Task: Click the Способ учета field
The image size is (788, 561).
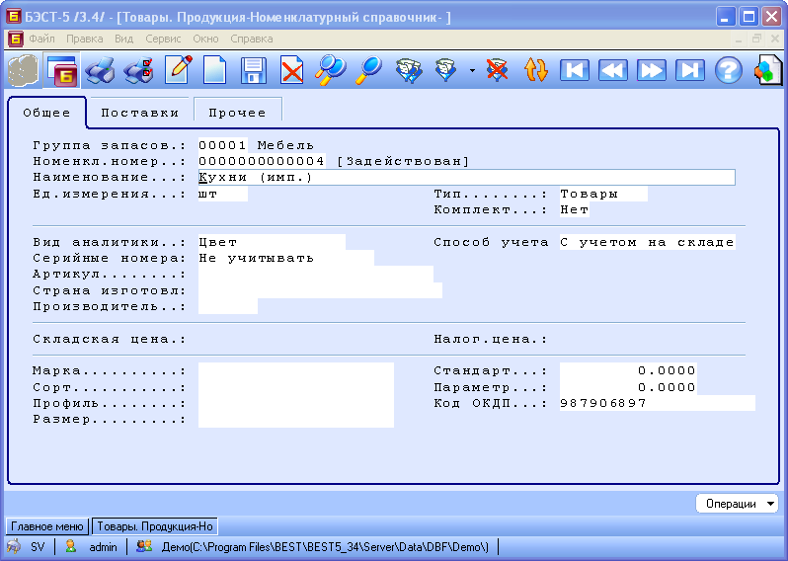Action: [x=648, y=242]
